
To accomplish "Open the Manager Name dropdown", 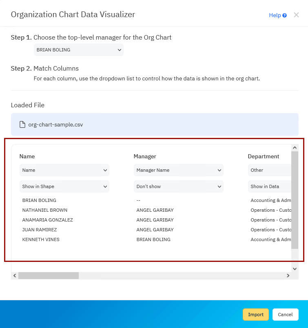I will (178, 170).
